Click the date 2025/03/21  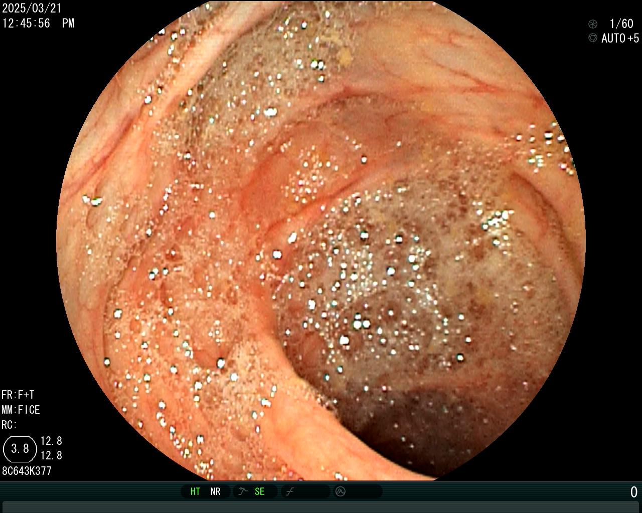(32, 9)
